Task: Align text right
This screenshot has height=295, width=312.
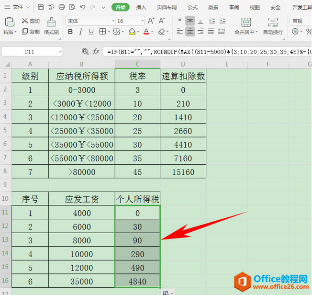Action: [x=201, y=32]
